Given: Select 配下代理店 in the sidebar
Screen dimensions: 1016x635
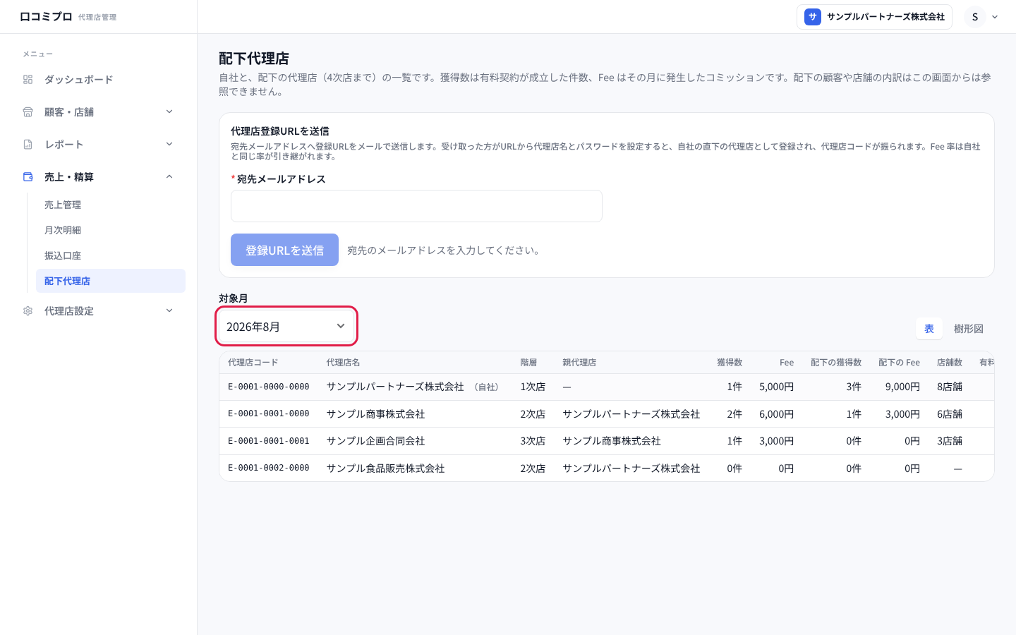Looking at the screenshot, I should (x=111, y=281).
